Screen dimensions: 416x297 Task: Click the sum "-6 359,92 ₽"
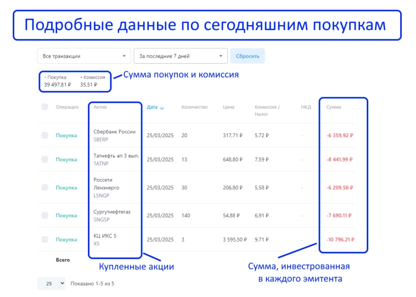340,136
